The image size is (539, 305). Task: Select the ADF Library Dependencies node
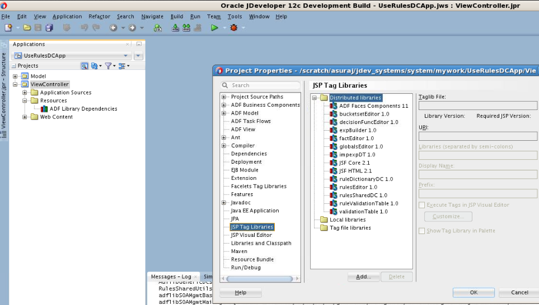(83, 109)
